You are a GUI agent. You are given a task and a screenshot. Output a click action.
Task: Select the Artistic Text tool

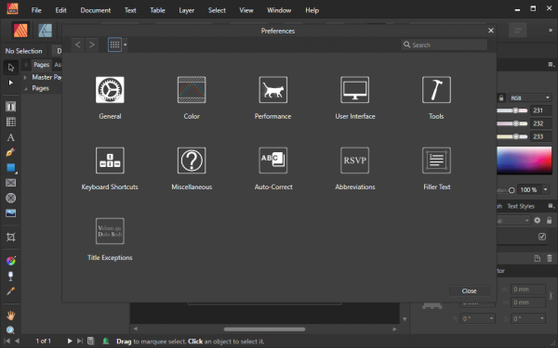10,137
